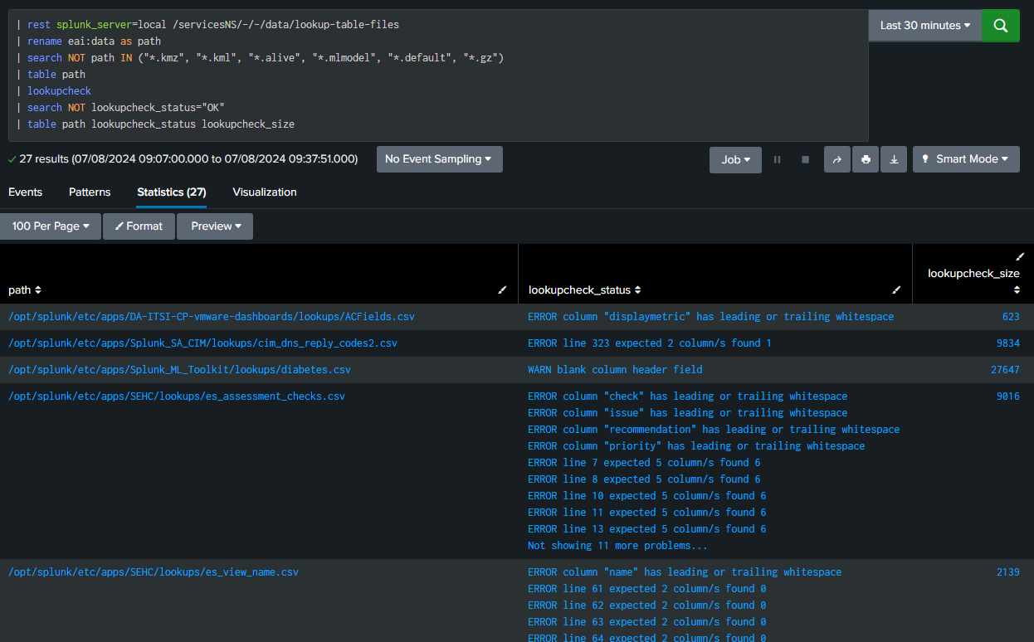
Task: Click the size value 9834
Action: pos(1008,343)
